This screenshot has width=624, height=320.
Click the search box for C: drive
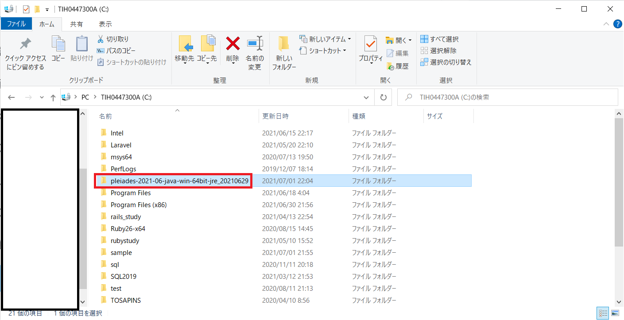click(508, 97)
